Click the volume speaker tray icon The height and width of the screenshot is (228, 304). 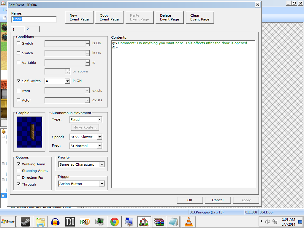tap(267, 222)
